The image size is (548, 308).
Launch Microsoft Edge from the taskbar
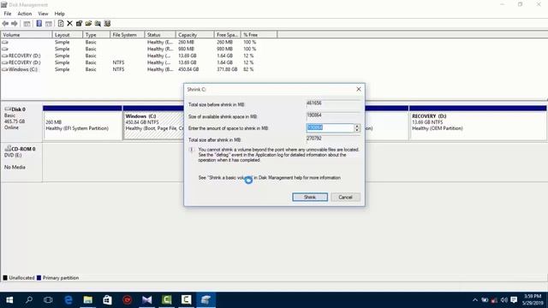point(68,300)
